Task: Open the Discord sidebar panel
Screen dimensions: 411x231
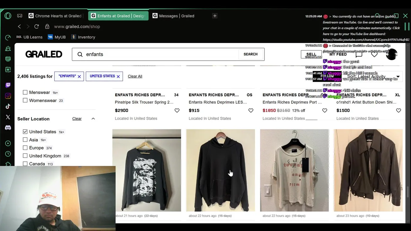Action: 8,128
